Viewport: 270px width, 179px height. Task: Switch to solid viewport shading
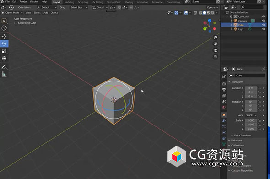205,13
